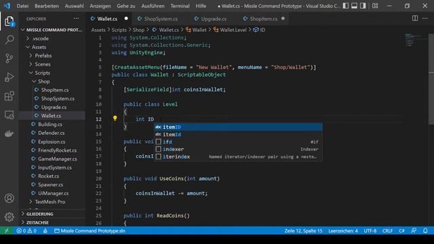Open the notifications bell in status bar
The height and width of the screenshot is (244, 434).
click(425, 230)
